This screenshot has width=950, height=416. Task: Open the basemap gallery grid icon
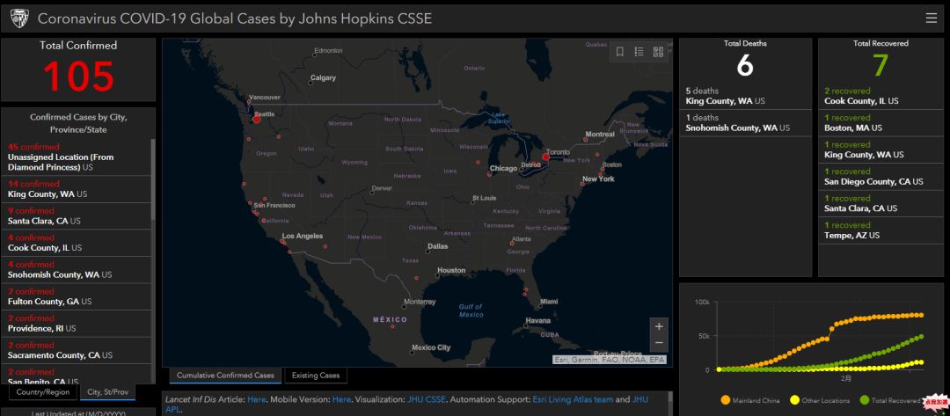point(658,52)
